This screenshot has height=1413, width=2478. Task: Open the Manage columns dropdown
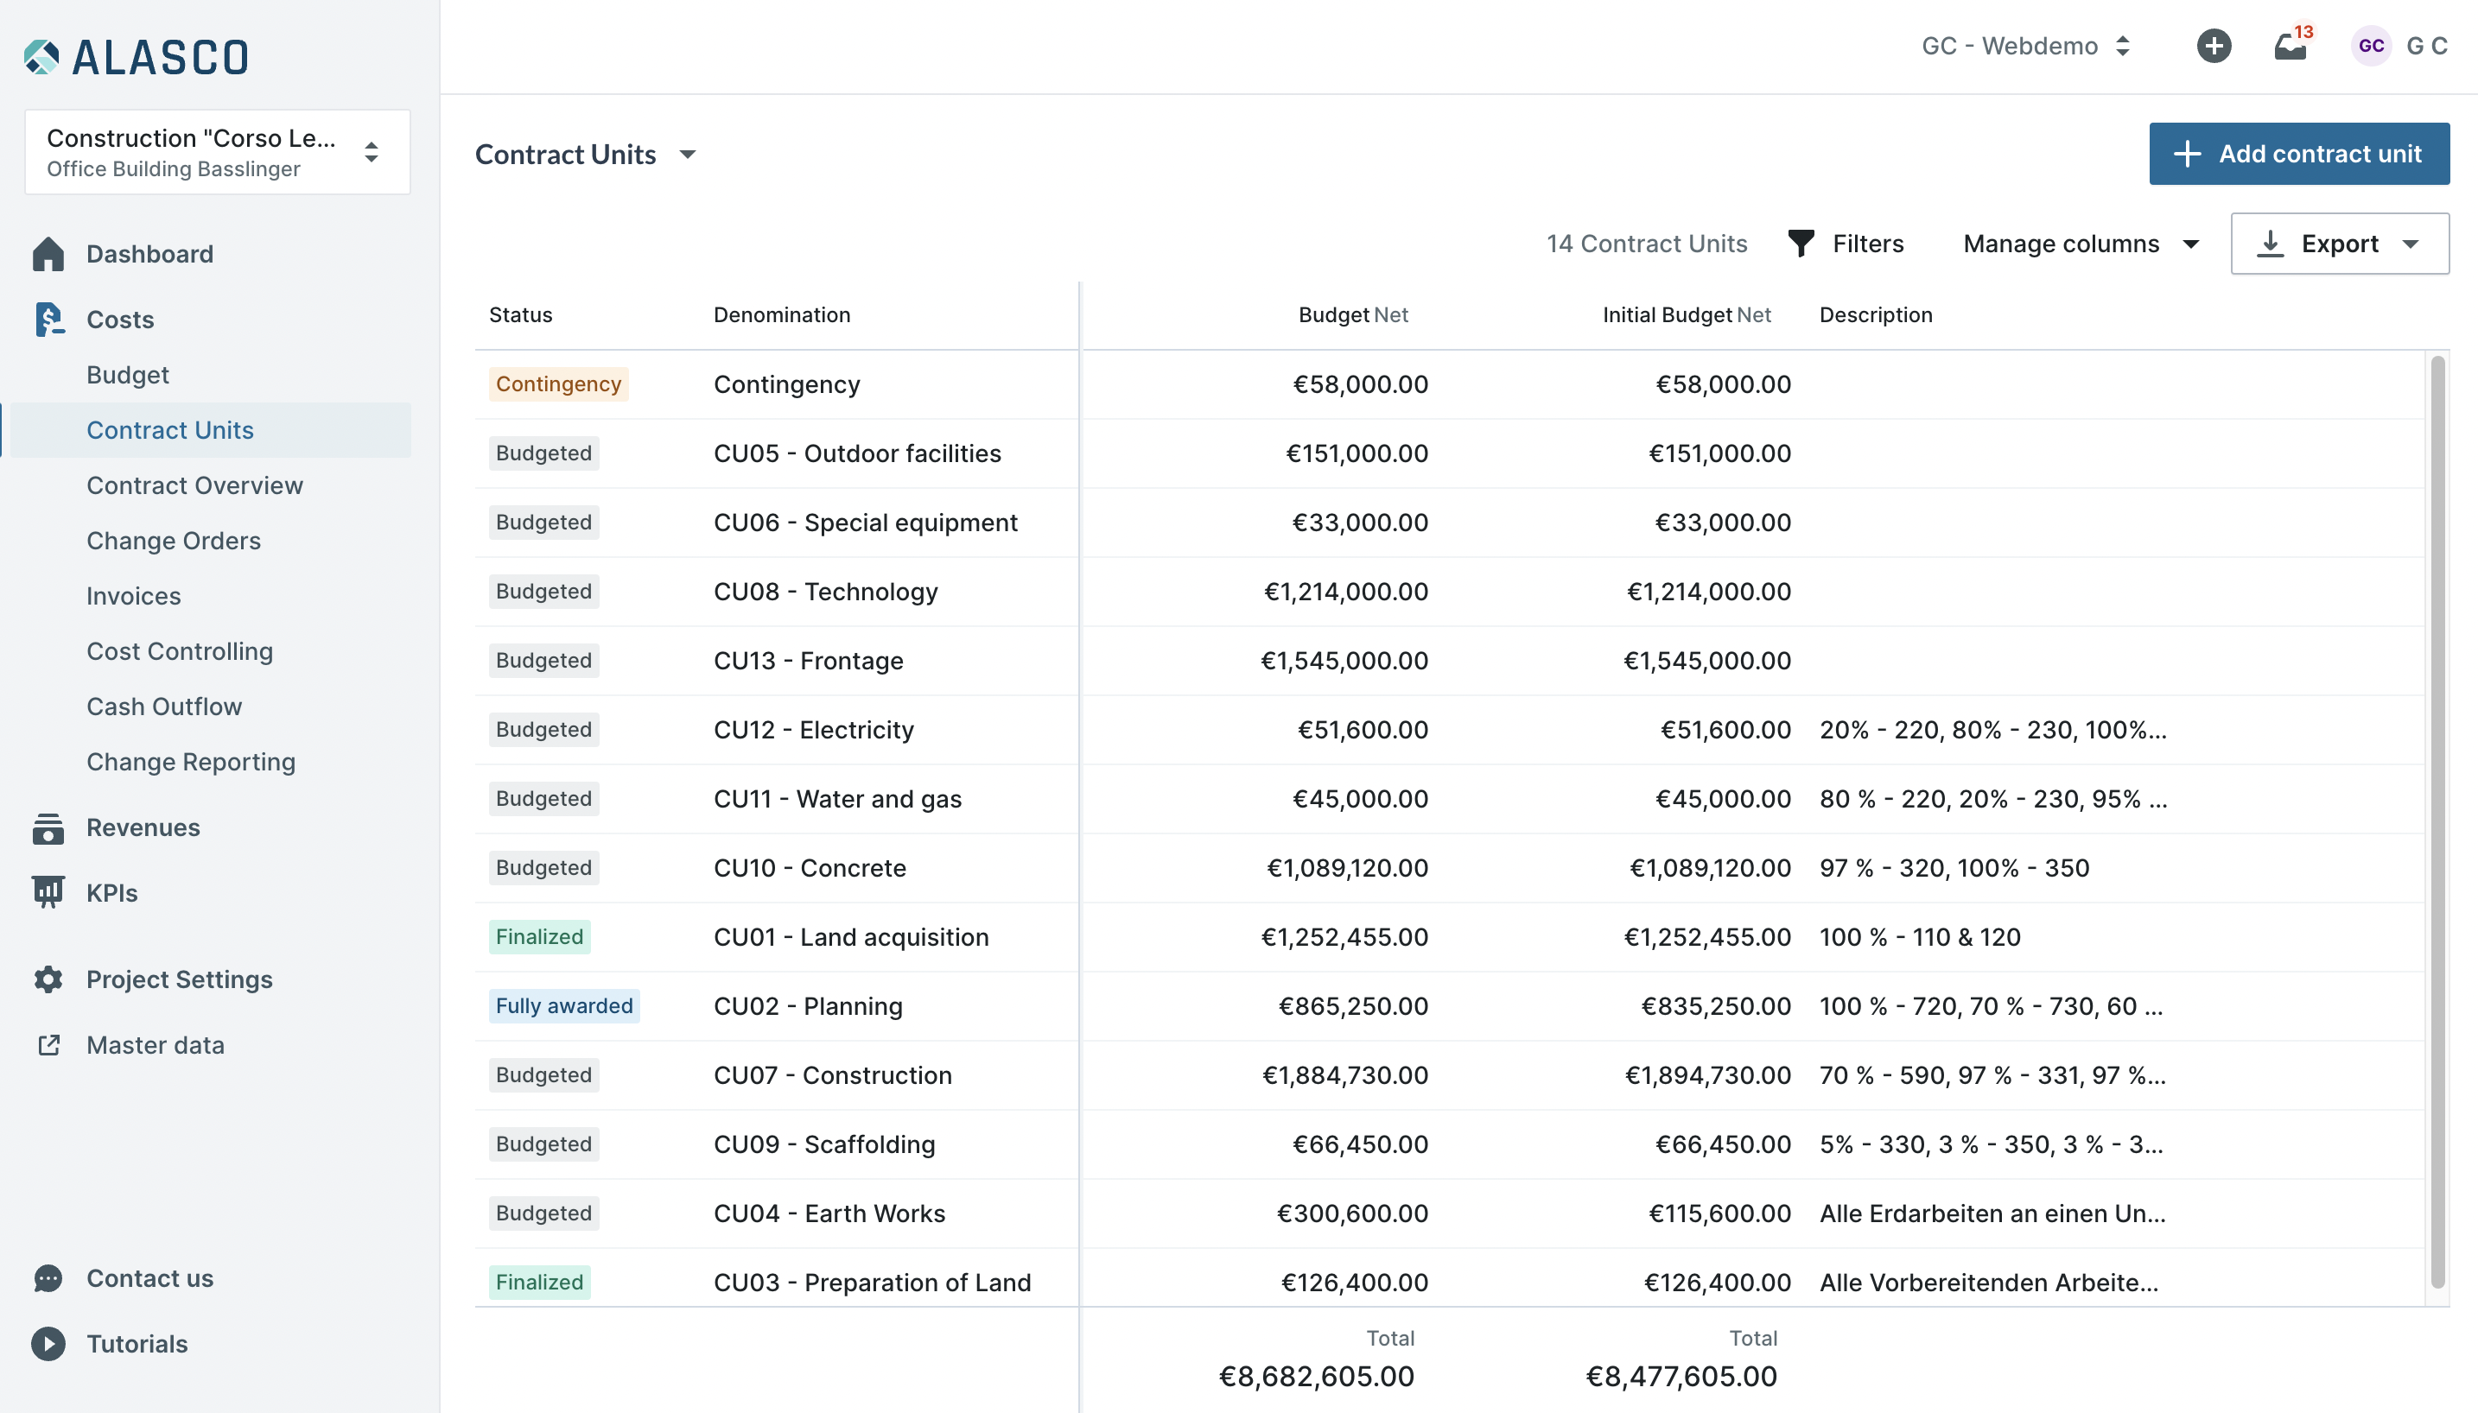click(x=2080, y=244)
